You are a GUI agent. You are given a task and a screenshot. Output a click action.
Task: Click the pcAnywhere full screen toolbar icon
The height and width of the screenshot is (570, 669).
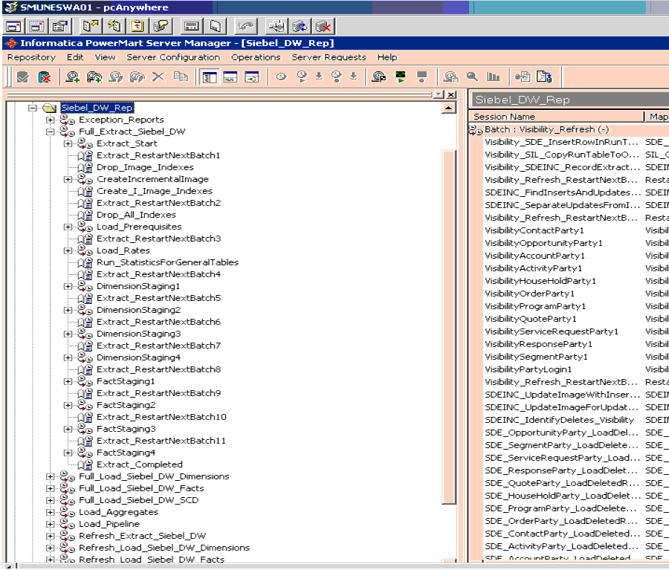13,27
